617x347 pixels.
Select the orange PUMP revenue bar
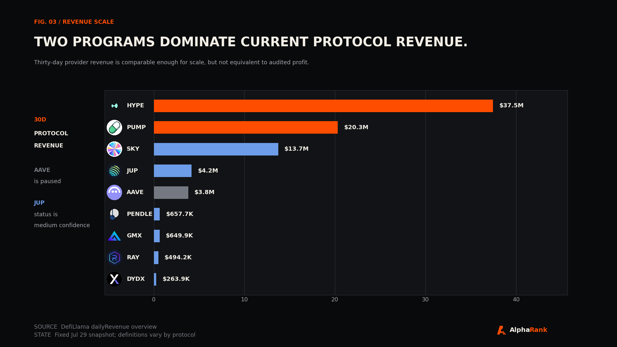246,128
